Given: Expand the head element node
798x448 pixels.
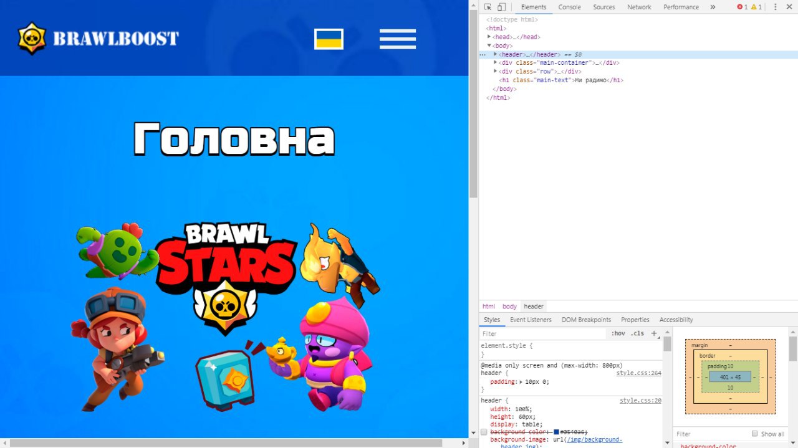Looking at the screenshot, I should (489, 37).
